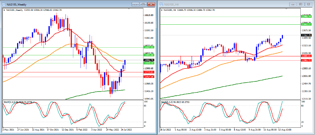The width and height of the screenshot is (315, 135).
Task: Close the NAS100 Weekly chart window
Action: click(151, 4)
